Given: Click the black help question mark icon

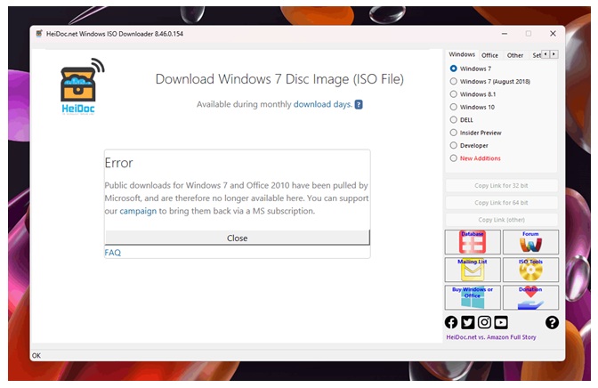Looking at the screenshot, I should (552, 322).
